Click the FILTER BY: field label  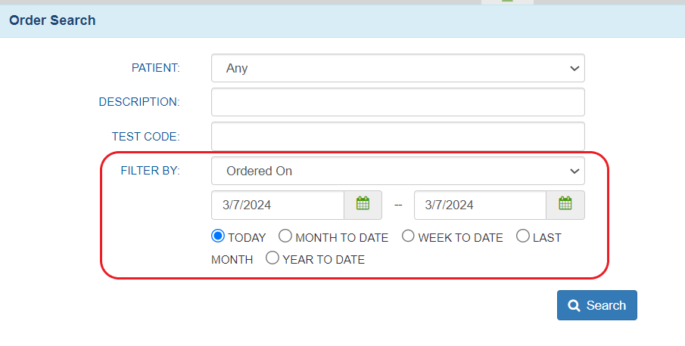[150, 171]
